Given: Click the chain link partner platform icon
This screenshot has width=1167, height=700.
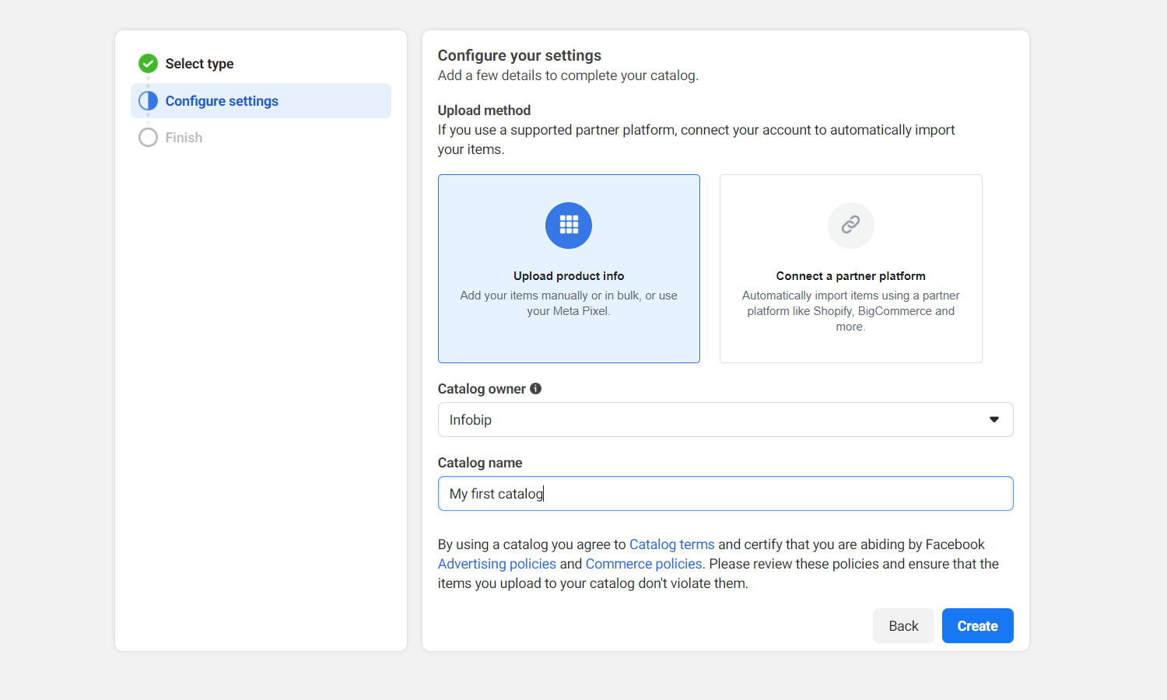Looking at the screenshot, I should coord(850,226).
